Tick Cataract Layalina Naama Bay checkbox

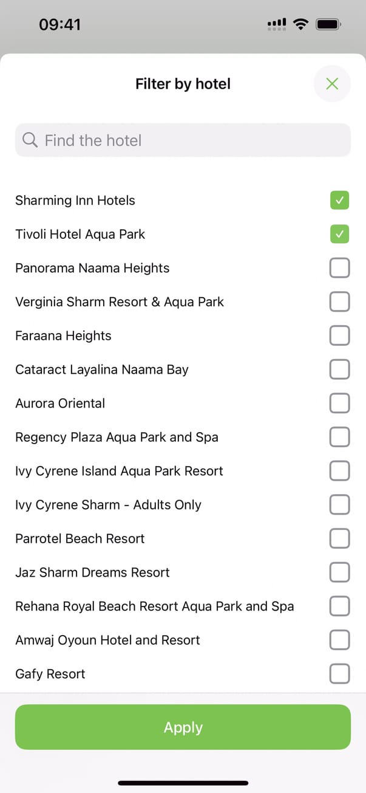[339, 369]
